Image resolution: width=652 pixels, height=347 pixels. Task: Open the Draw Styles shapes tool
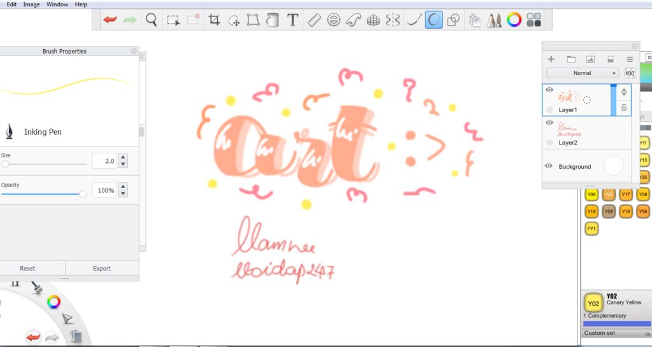tap(453, 20)
